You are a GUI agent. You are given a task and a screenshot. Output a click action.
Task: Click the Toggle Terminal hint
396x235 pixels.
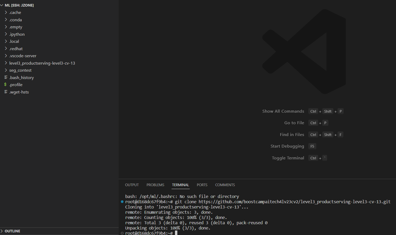click(x=288, y=158)
